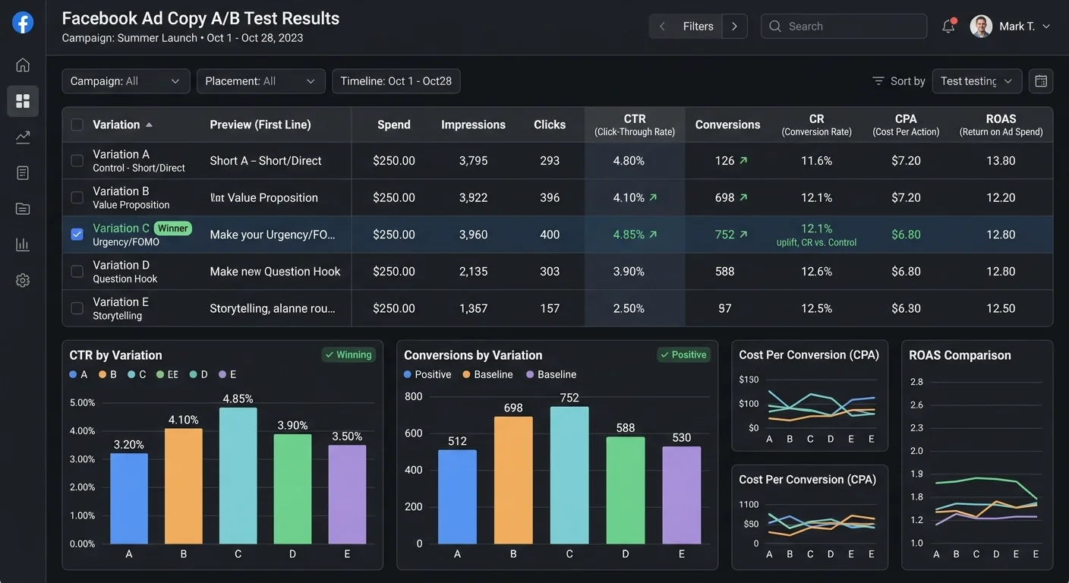Sort by the Conversions column header

(x=727, y=124)
